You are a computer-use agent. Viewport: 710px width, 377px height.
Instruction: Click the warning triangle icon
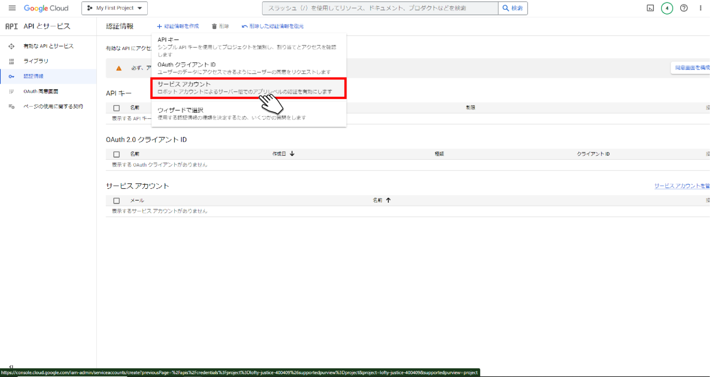pos(119,68)
